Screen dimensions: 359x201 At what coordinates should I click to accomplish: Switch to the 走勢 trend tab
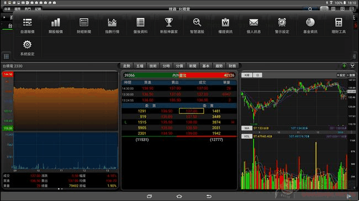[126, 66]
